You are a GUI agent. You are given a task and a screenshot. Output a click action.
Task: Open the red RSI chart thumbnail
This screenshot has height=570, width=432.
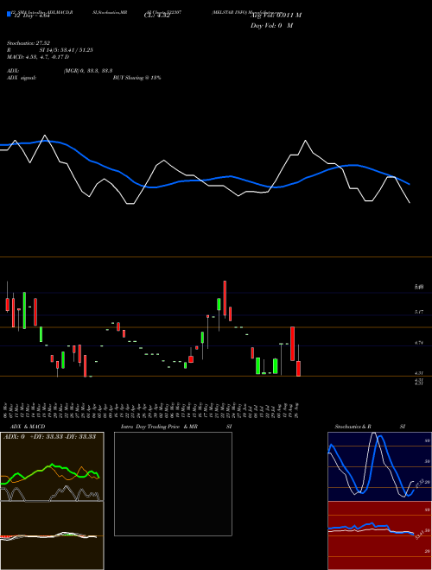coord(379,535)
